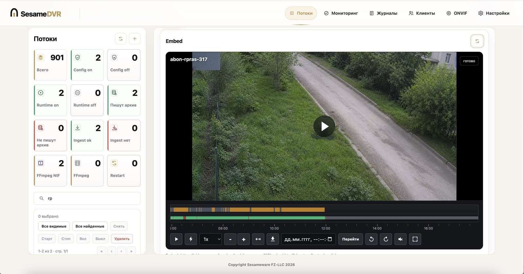Click the Все видимые button

click(54, 226)
